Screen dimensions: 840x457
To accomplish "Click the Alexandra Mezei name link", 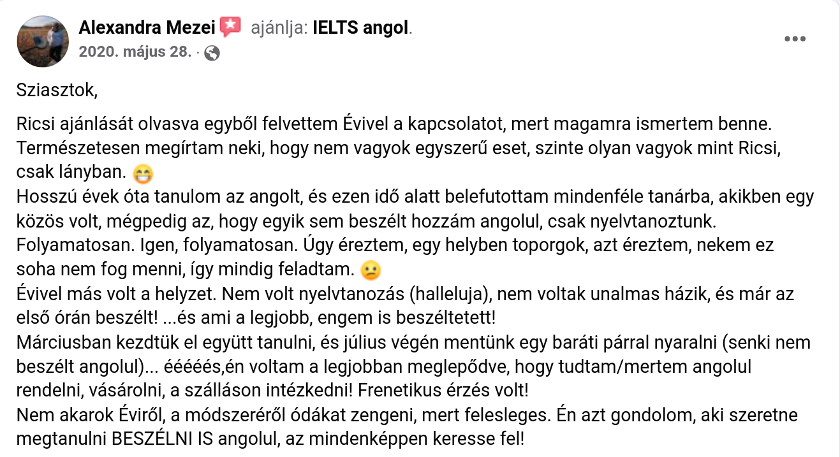I will tap(146, 27).
